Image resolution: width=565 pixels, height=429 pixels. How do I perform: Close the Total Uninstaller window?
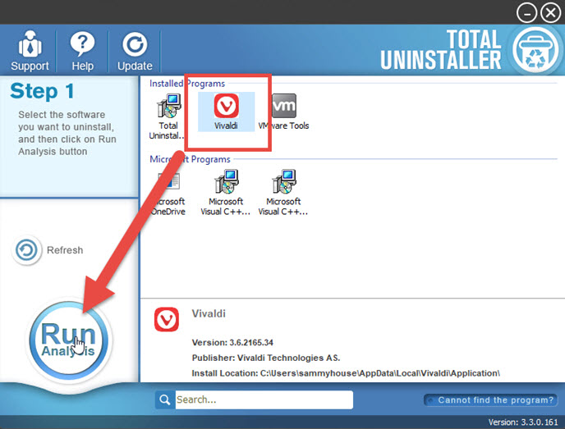click(x=551, y=13)
